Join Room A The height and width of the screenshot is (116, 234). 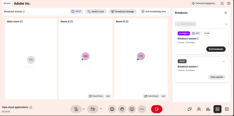click(108, 96)
